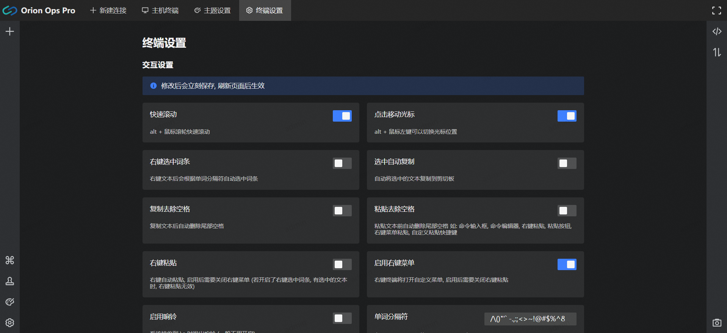Turn off the 启用右键菜单 switch
This screenshot has width=727, height=333.
point(567,264)
